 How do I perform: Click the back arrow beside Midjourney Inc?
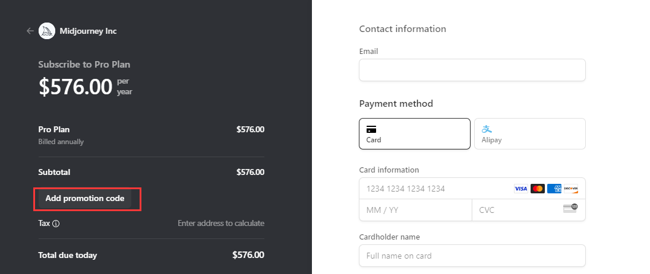point(30,31)
